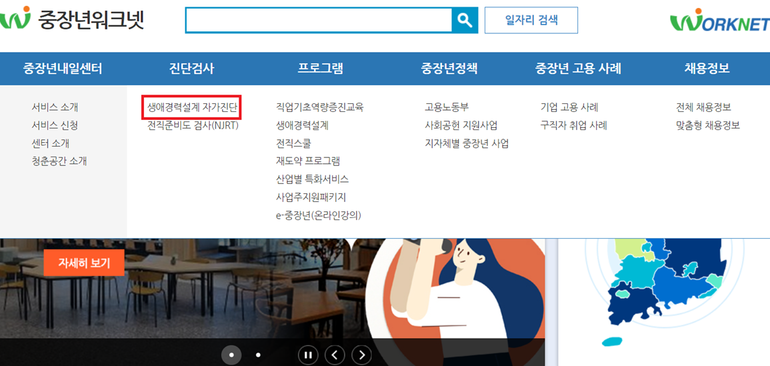Click the 일자리 검색 button
This screenshot has height=366, width=770.
click(531, 20)
